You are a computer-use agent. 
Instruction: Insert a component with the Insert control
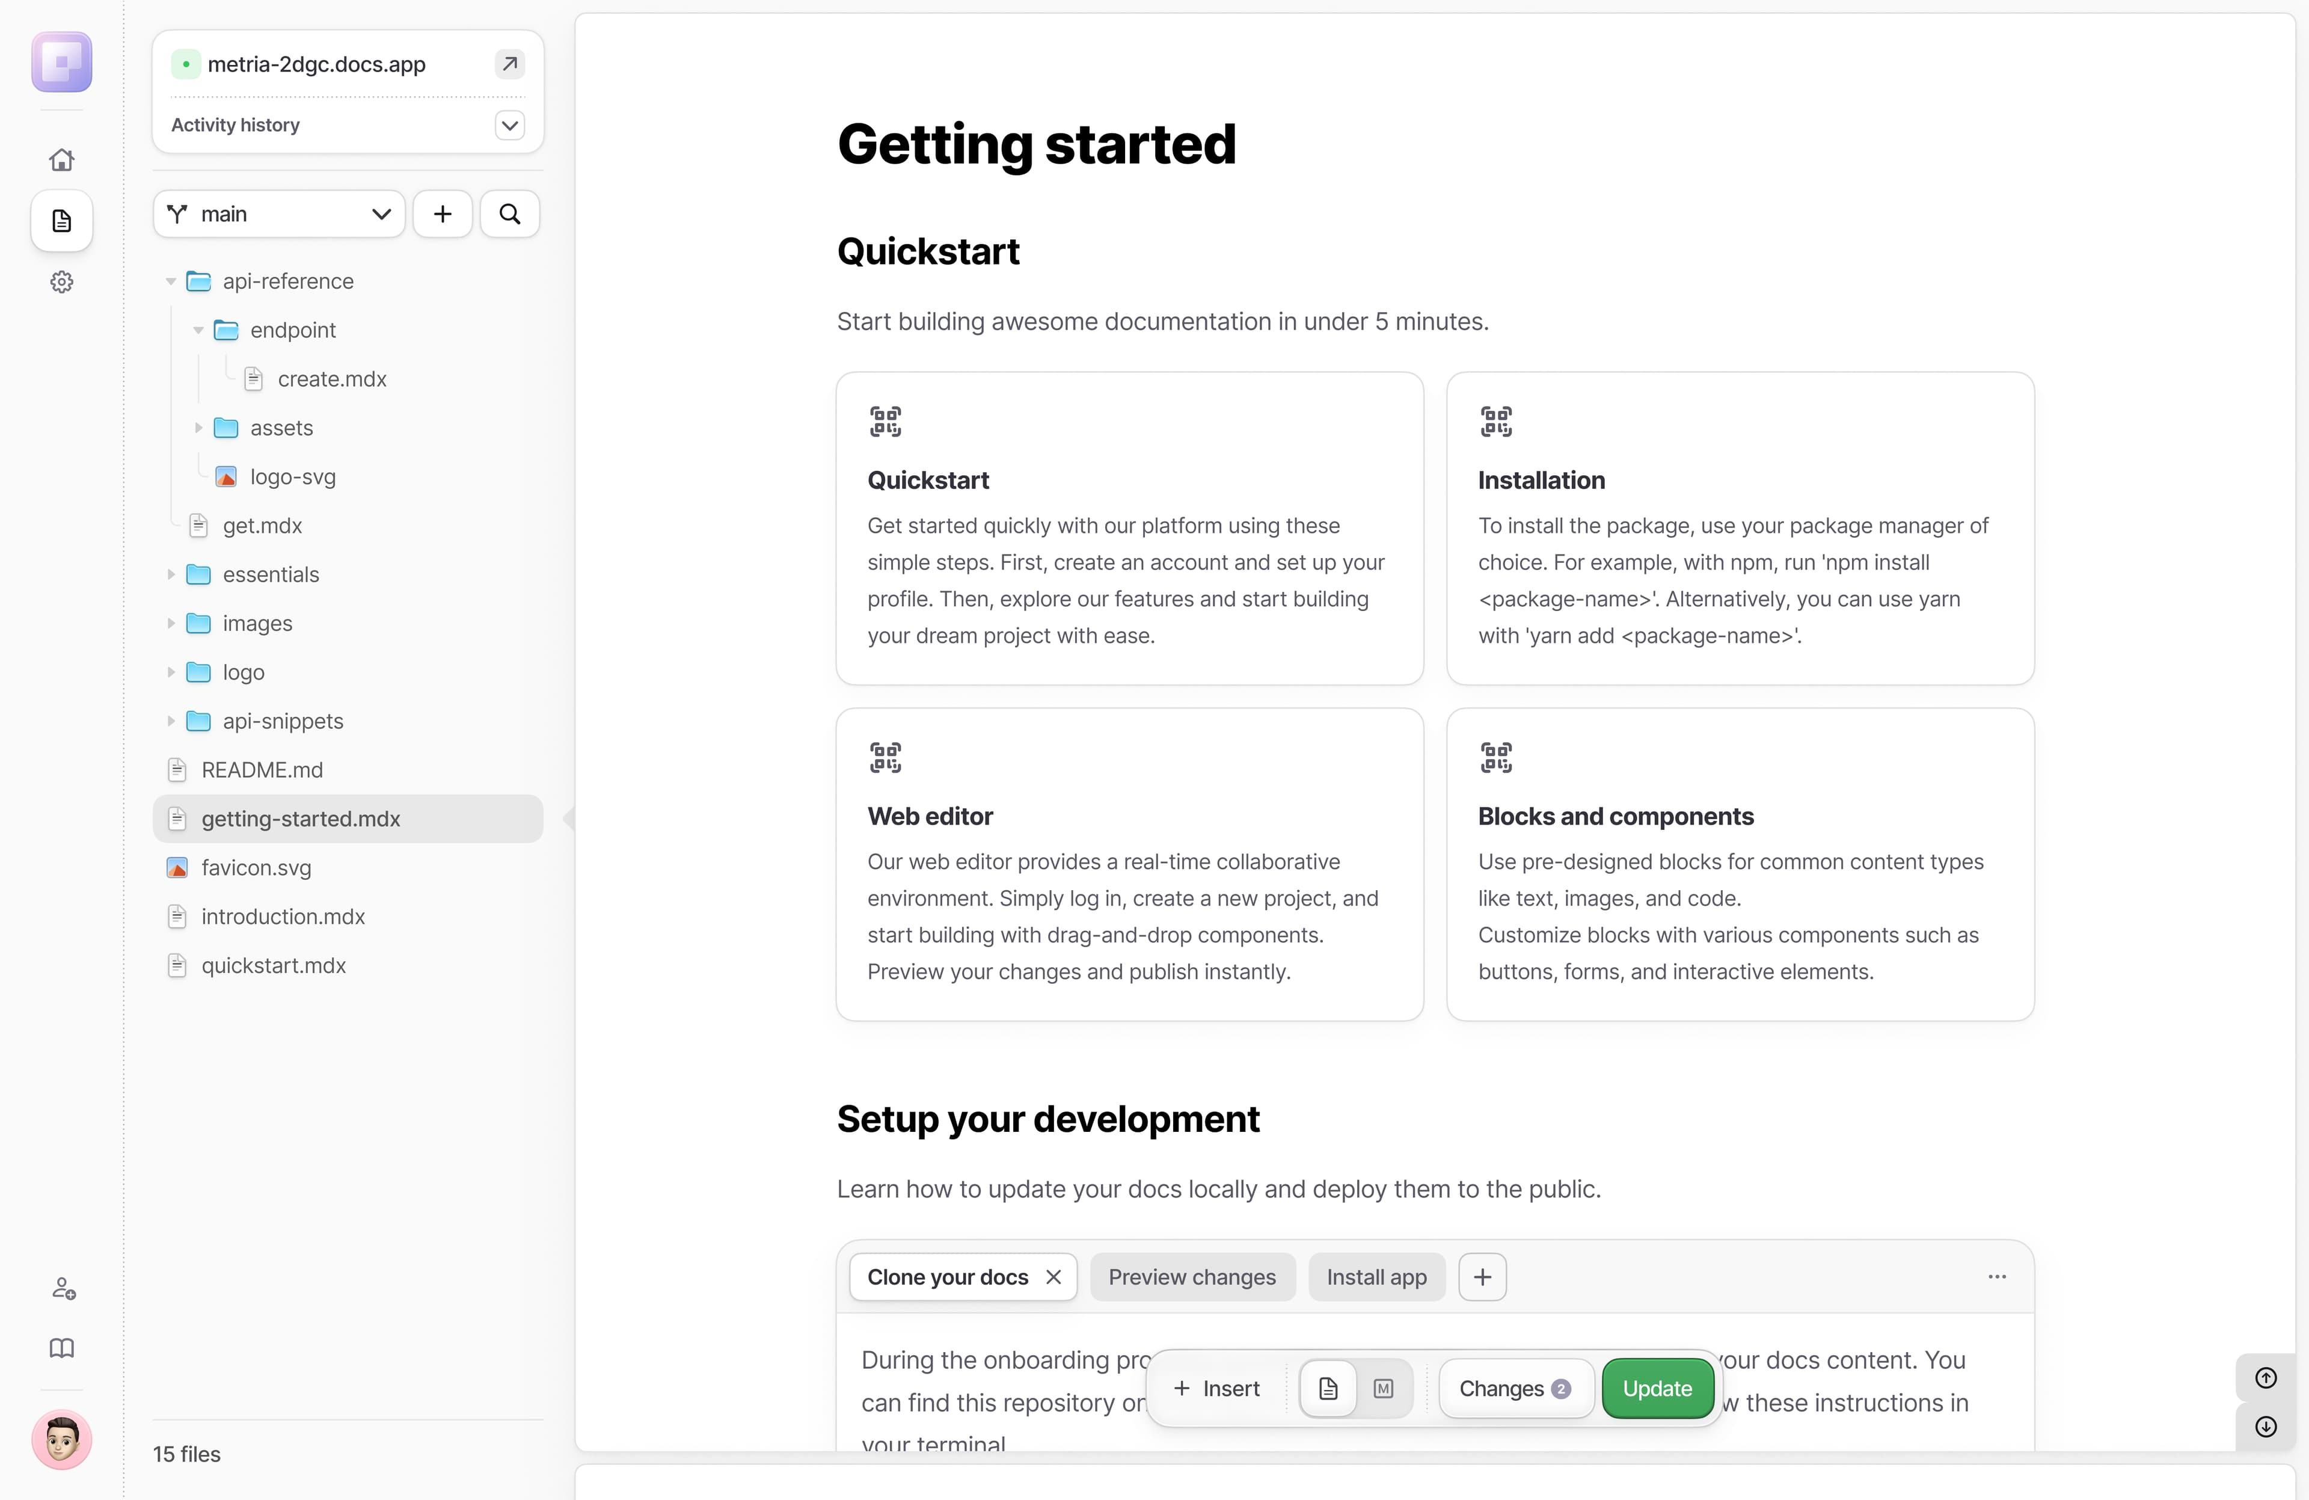tap(1216, 1388)
